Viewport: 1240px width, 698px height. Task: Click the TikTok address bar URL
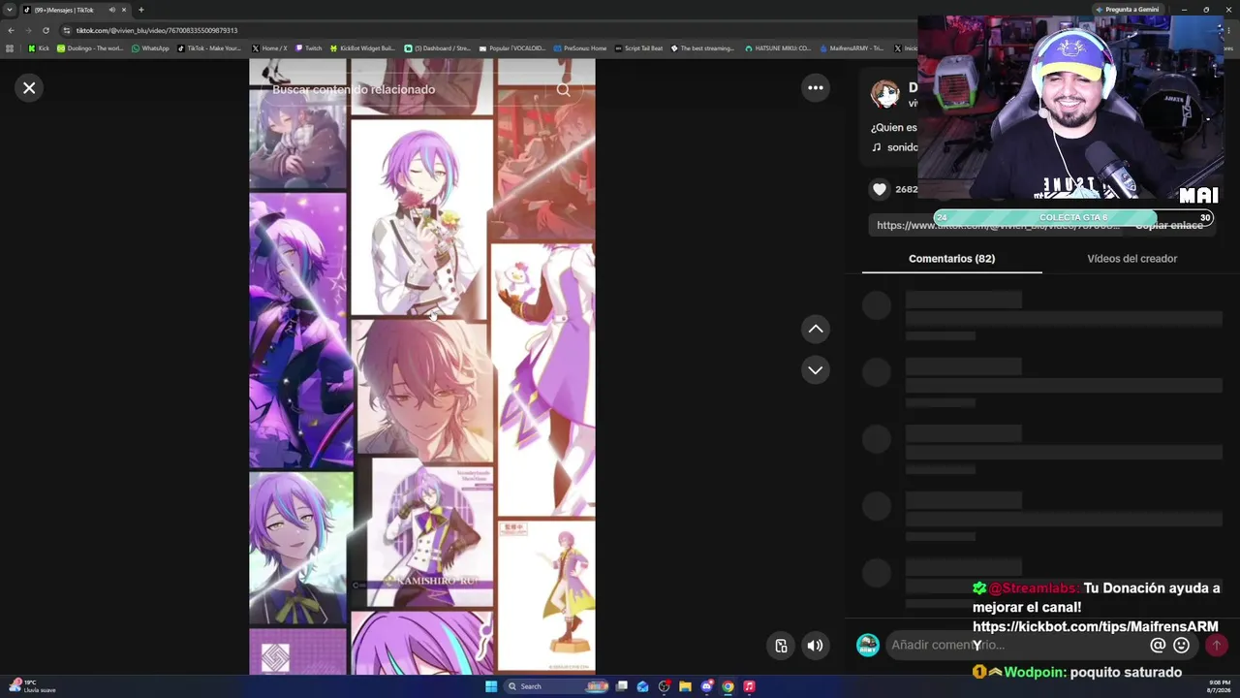click(x=157, y=30)
